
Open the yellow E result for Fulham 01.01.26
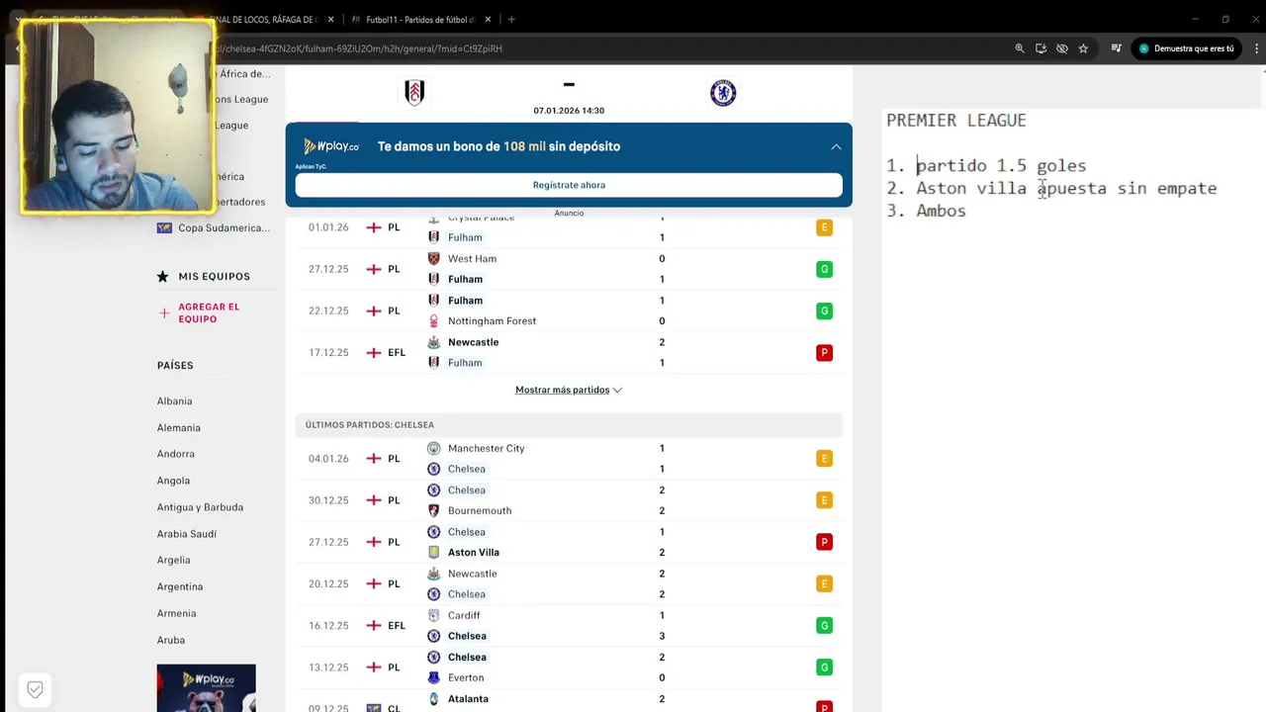pyautogui.click(x=824, y=227)
